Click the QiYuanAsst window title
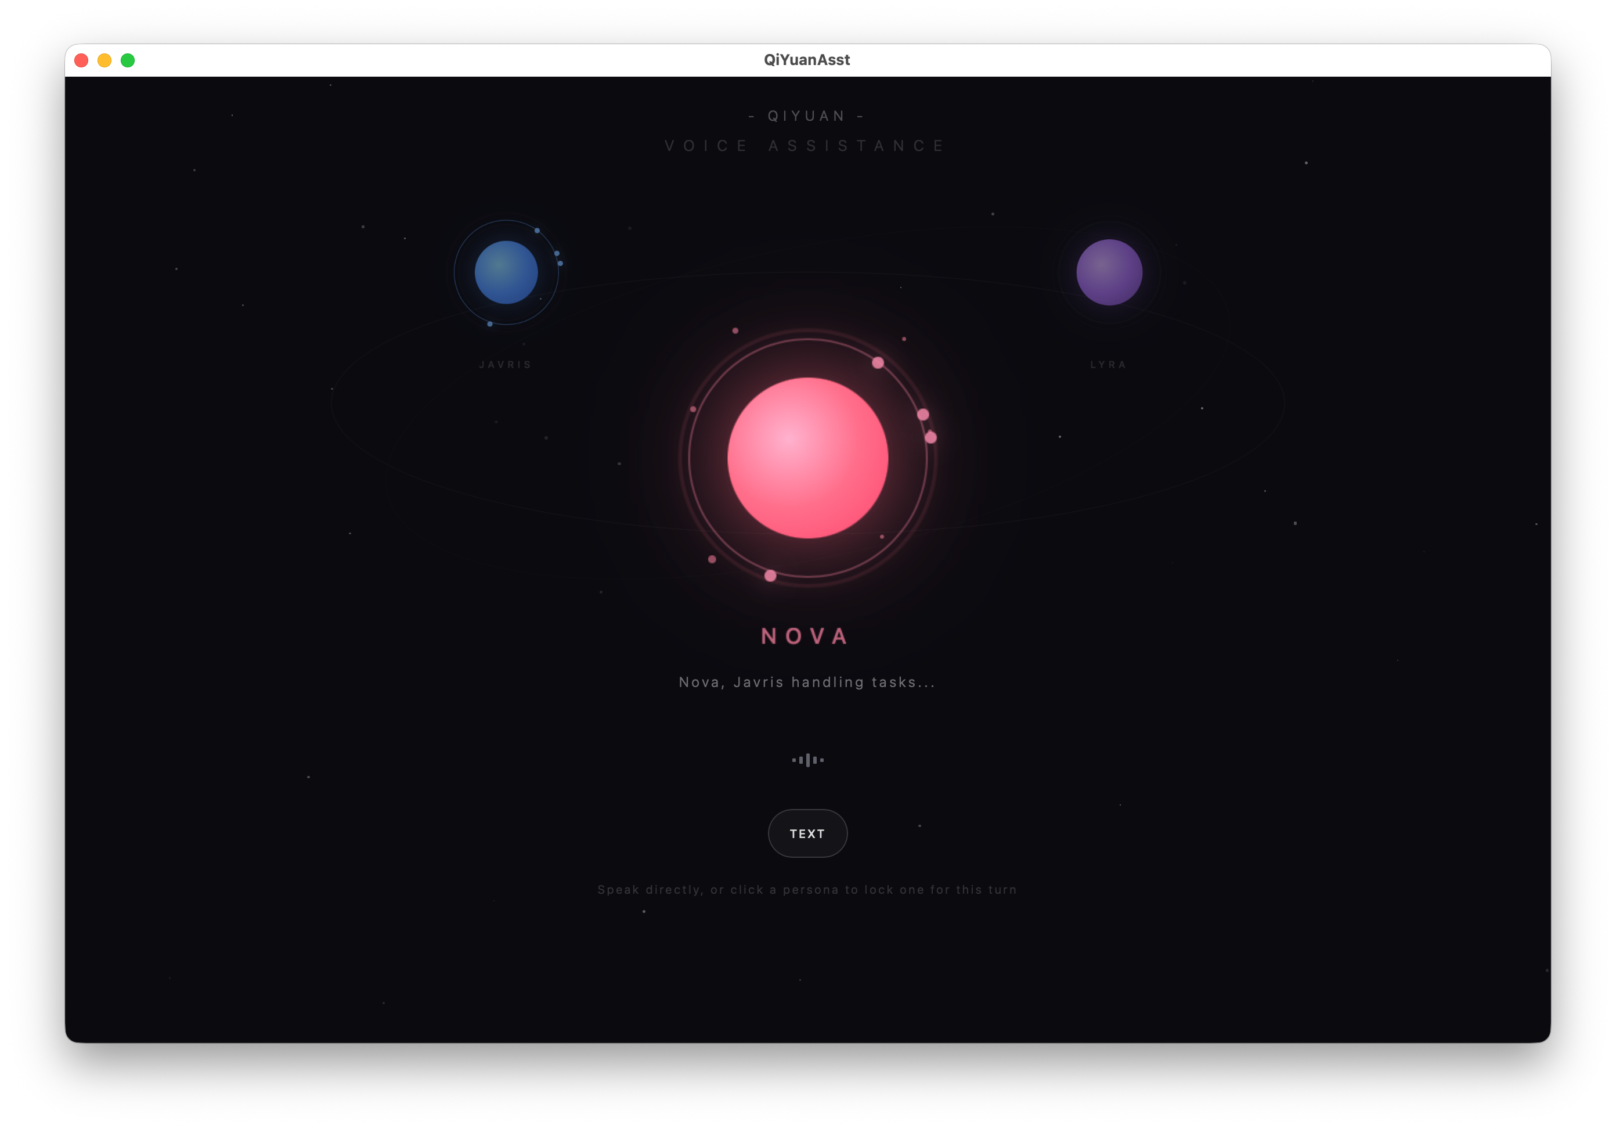 point(807,60)
